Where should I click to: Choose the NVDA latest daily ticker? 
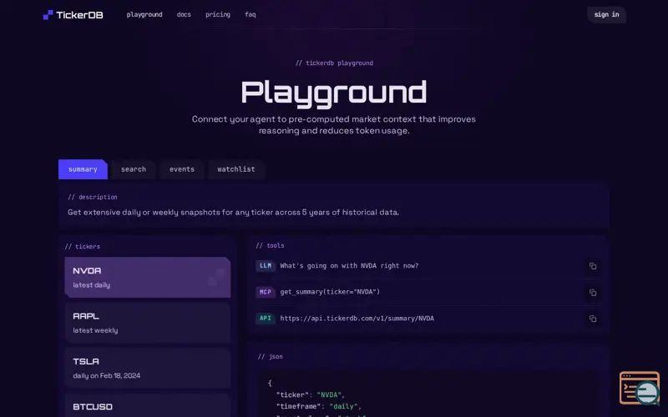148,277
